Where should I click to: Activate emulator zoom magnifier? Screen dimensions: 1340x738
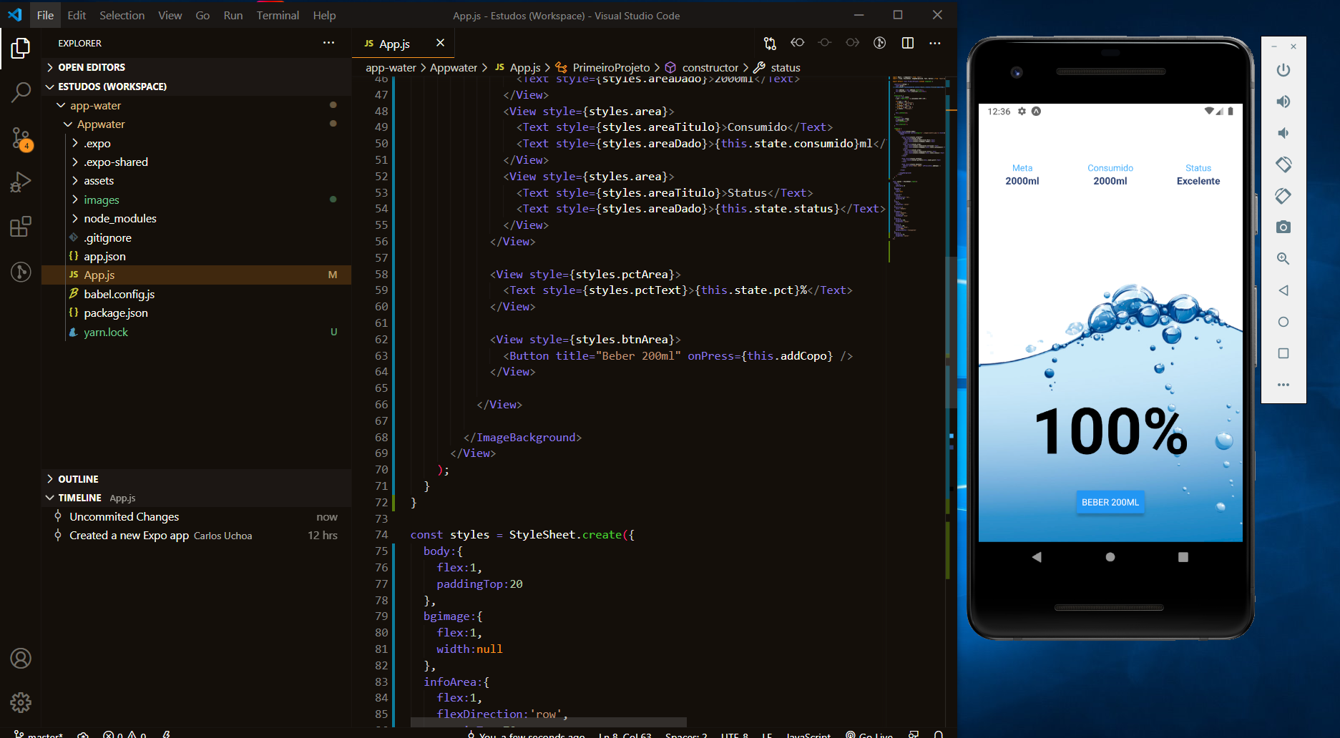pos(1283,259)
